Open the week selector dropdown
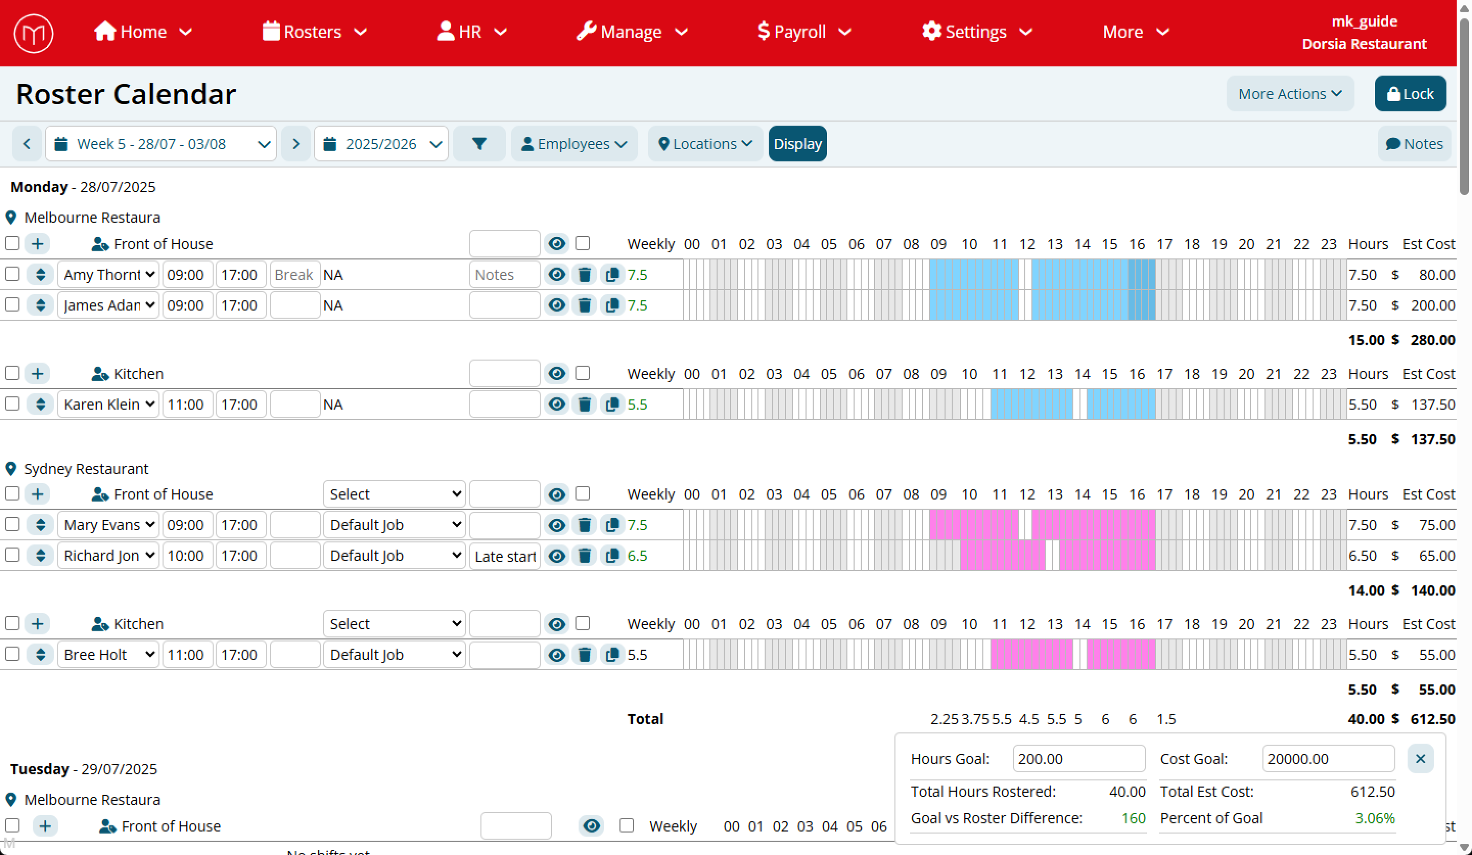Image resolution: width=1472 pixels, height=855 pixels. [160, 144]
